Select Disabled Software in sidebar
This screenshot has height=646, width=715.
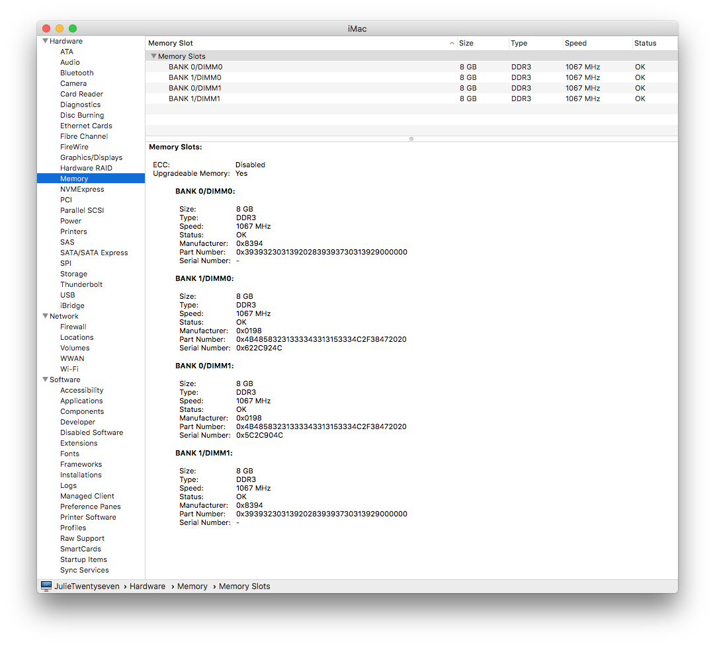click(92, 432)
